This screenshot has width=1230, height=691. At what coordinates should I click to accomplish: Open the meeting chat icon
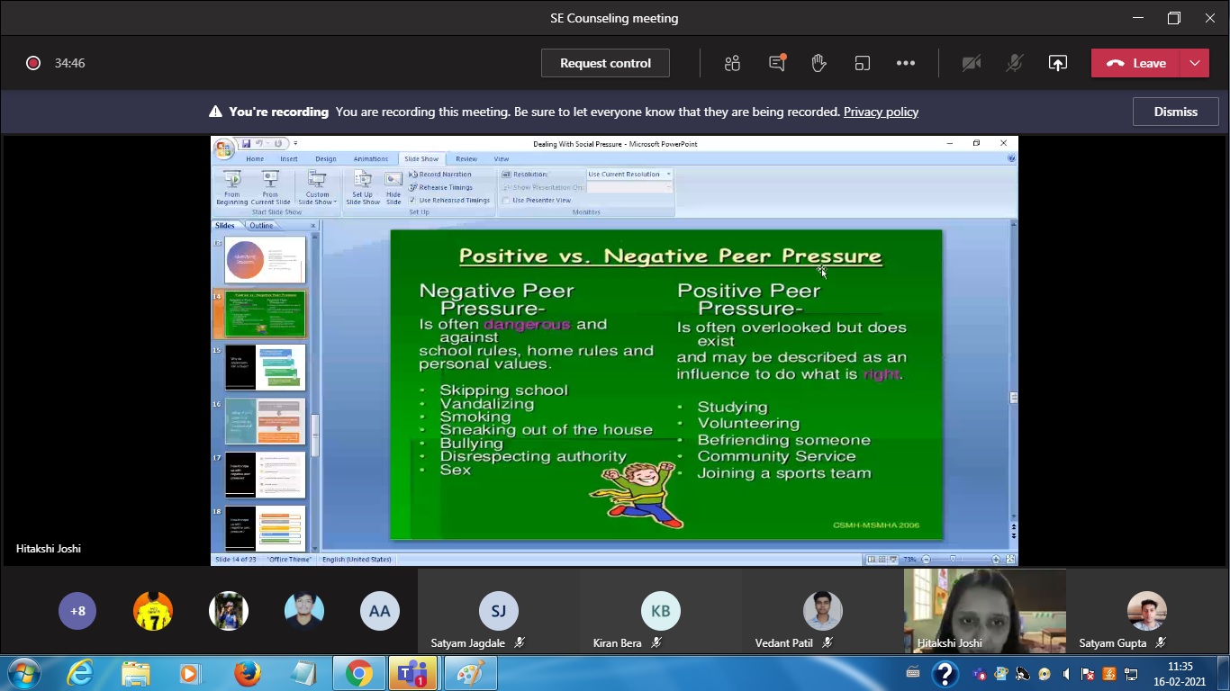coord(776,63)
